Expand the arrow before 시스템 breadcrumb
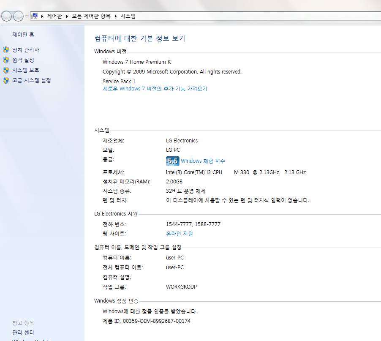This screenshot has height=341, width=381. click(116, 16)
